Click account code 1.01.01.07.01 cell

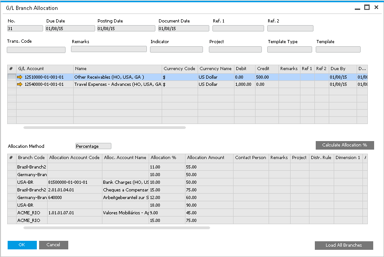(x=75, y=213)
